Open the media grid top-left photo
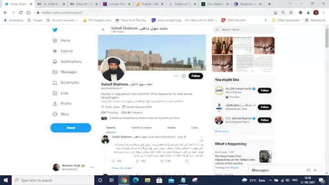 click(222, 45)
